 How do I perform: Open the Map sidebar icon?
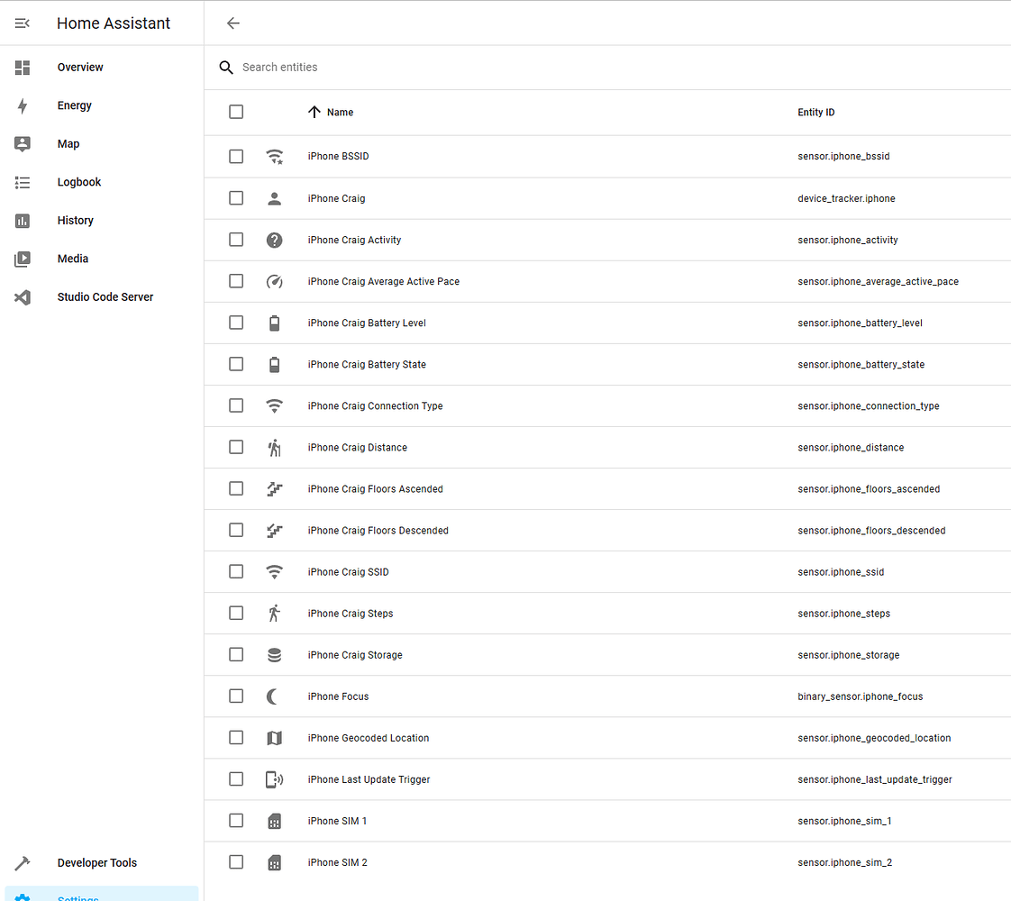pos(22,143)
